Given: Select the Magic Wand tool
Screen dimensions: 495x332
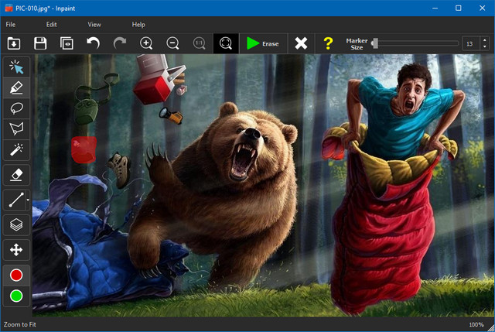Looking at the screenshot, I should coord(15,150).
